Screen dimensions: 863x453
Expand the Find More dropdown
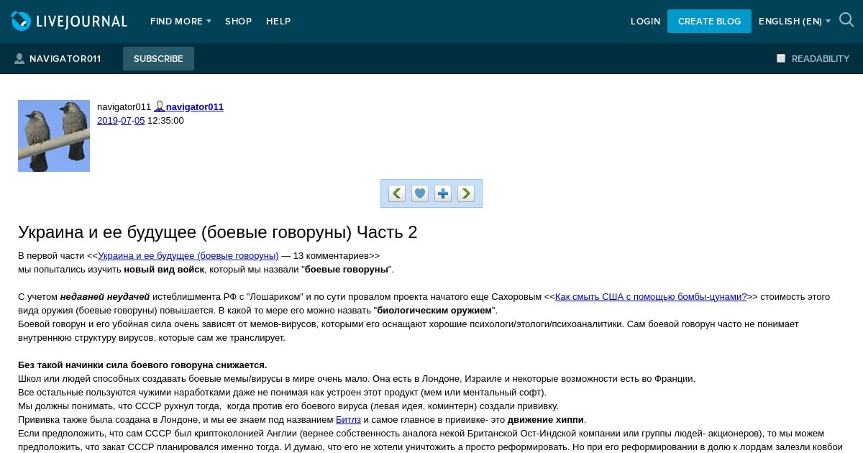click(181, 22)
